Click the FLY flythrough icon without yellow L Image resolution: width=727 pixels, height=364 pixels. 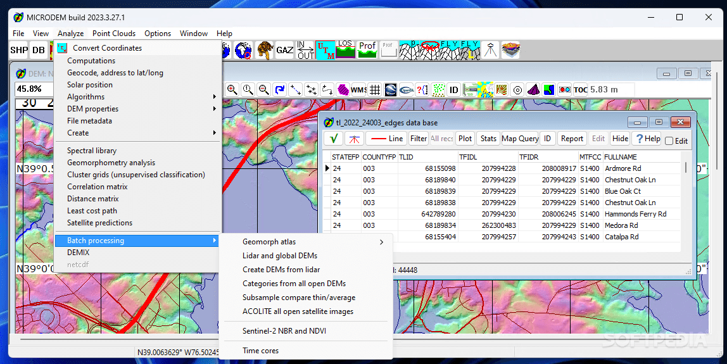449,50
